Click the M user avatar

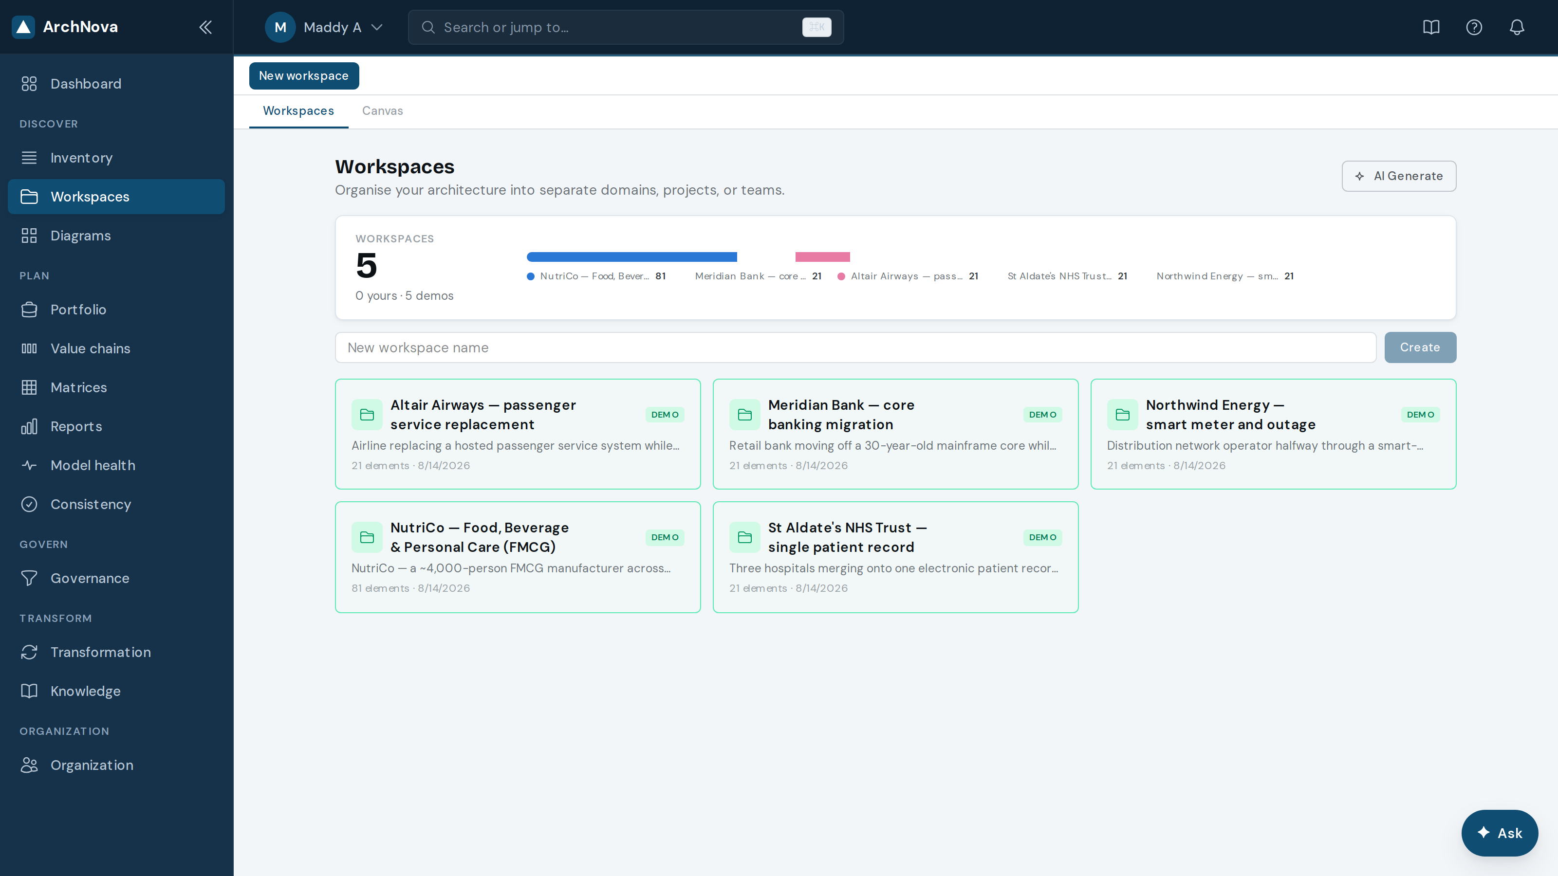point(280,27)
